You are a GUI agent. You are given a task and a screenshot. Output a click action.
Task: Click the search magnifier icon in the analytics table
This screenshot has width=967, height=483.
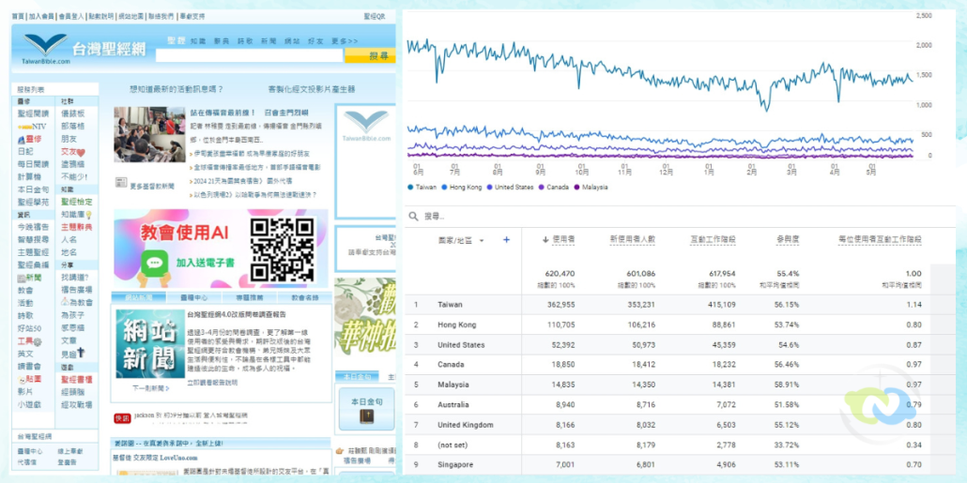pyautogui.click(x=413, y=217)
